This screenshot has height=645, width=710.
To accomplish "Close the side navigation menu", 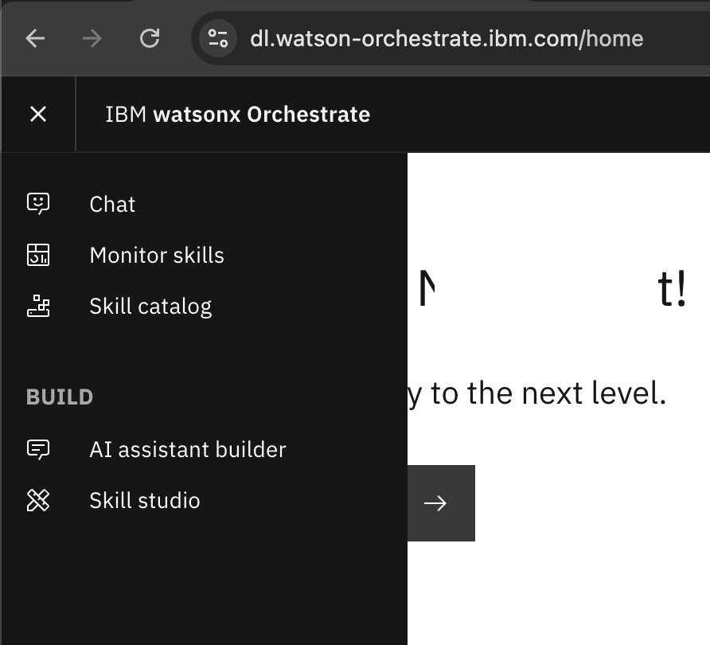I will pos(38,114).
